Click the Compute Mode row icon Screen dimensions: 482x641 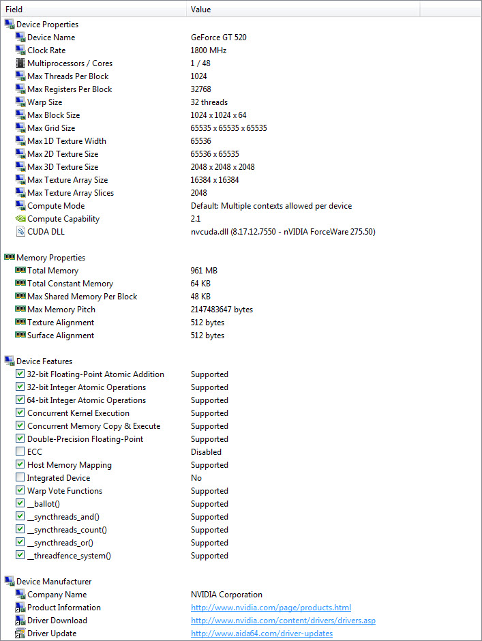(20, 206)
